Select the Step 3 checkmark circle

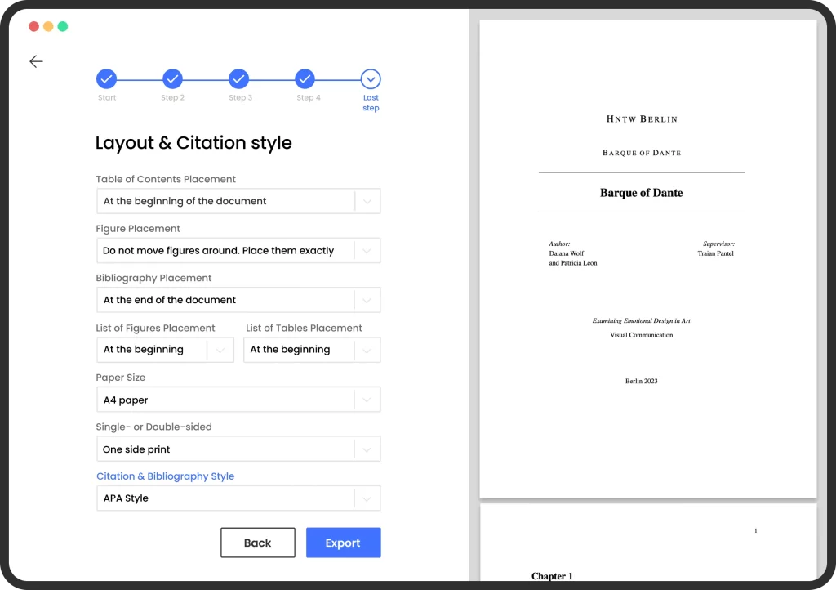pos(238,79)
